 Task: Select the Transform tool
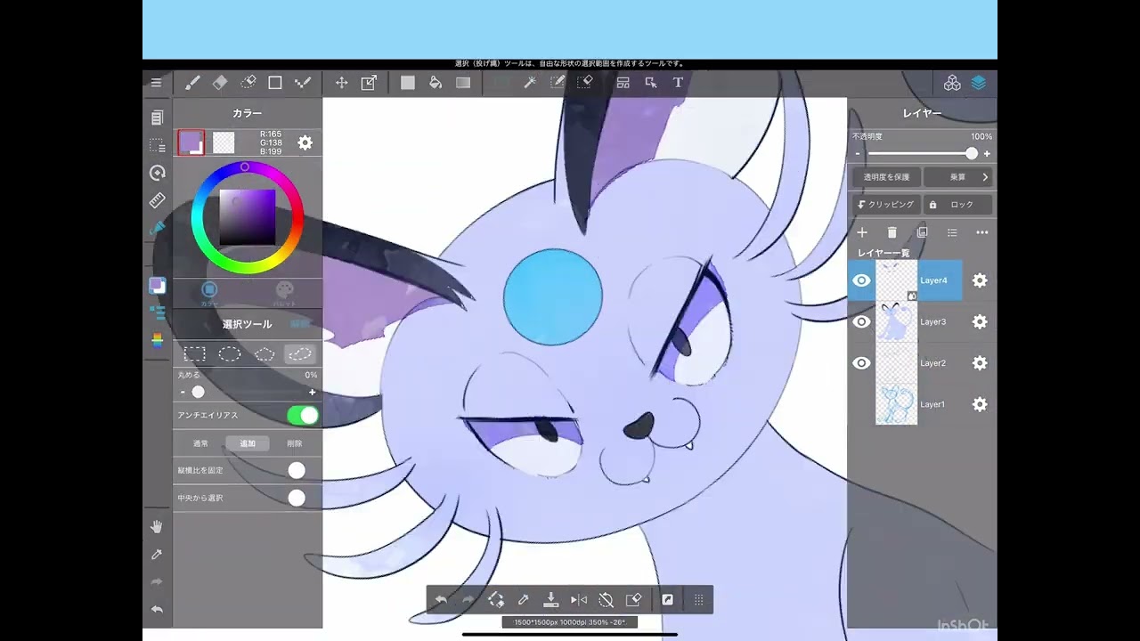point(369,83)
